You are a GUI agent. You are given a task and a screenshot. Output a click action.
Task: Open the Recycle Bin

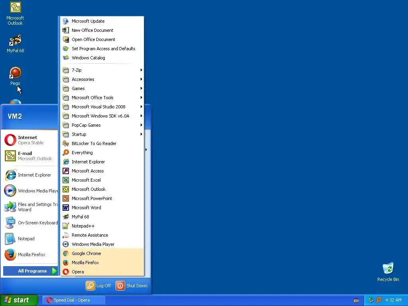pos(388,272)
